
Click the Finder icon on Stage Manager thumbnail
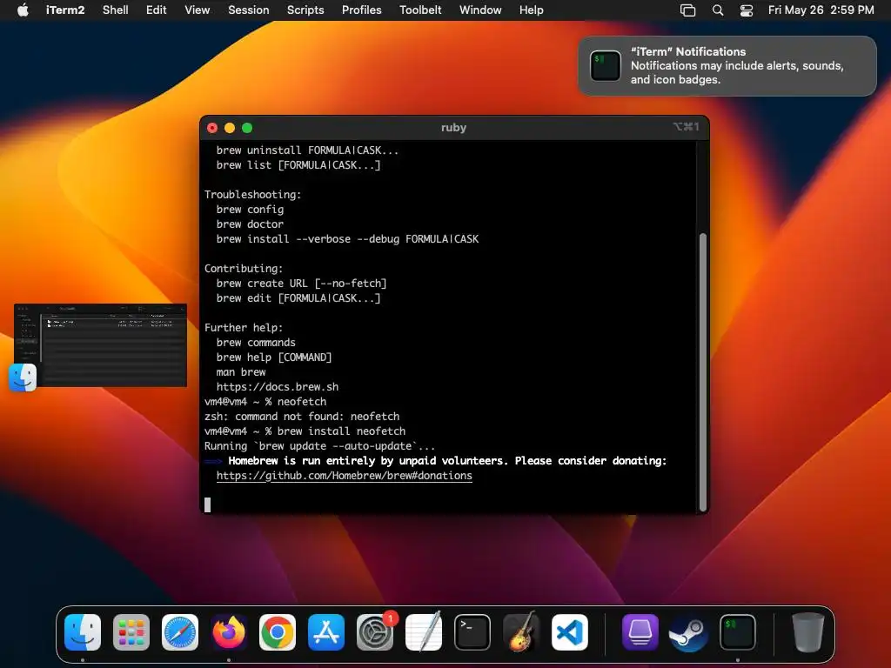click(x=23, y=377)
